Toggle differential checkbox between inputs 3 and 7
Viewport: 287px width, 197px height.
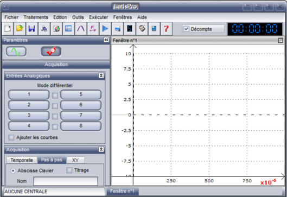click(55, 116)
